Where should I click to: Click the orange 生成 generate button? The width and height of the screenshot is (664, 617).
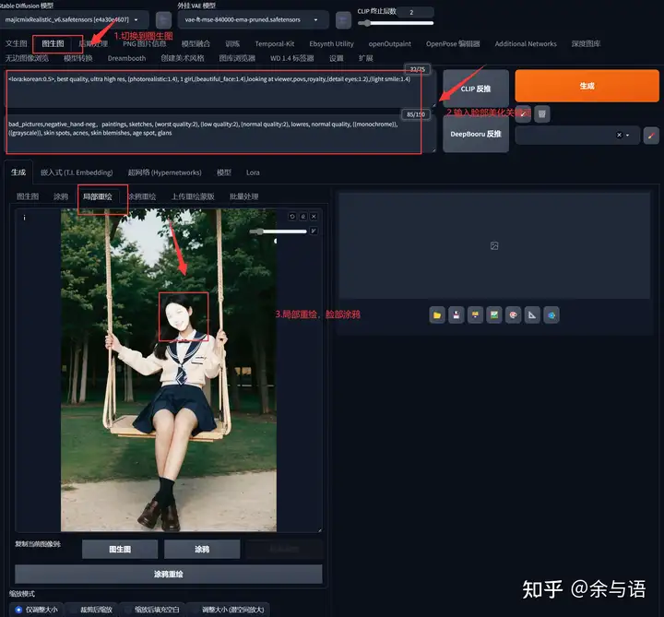pos(587,86)
